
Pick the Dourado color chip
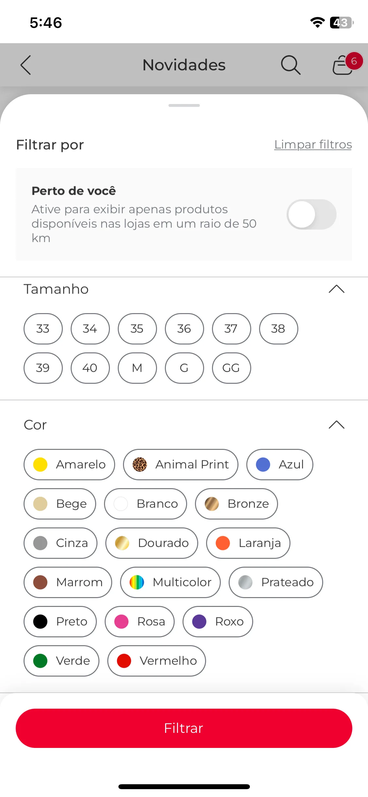(152, 543)
